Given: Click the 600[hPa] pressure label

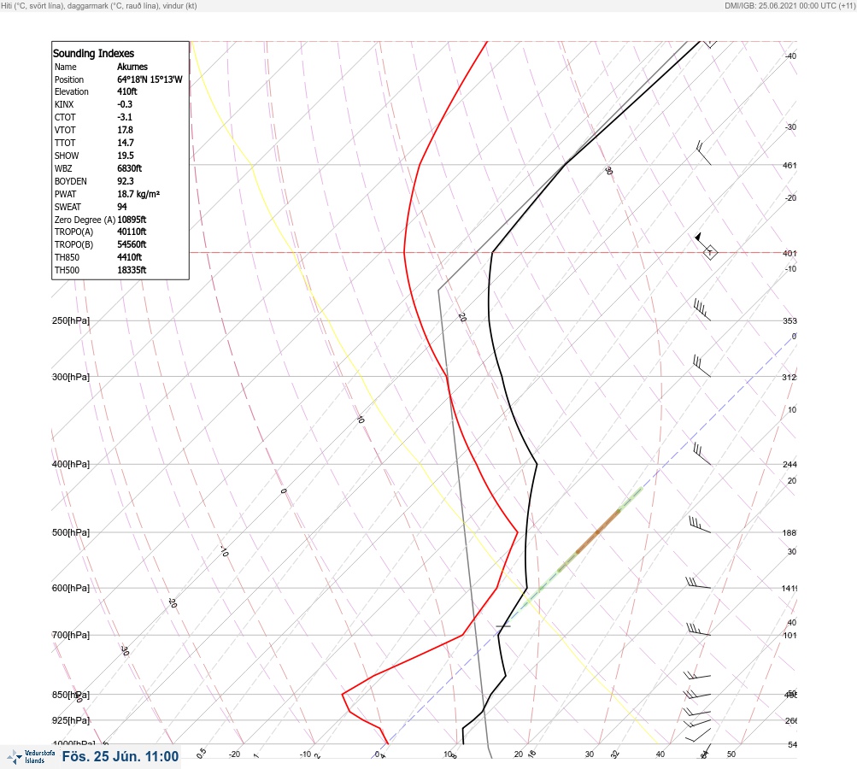Looking at the screenshot, I should point(71,588).
